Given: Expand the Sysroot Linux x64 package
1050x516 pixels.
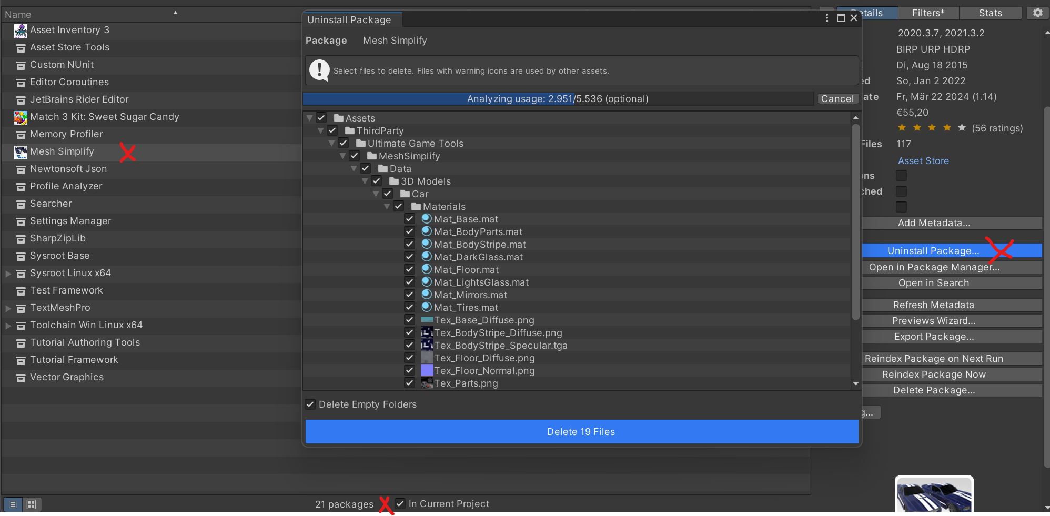Looking at the screenshot, I should pyautogui.click(x=8, y=274).
